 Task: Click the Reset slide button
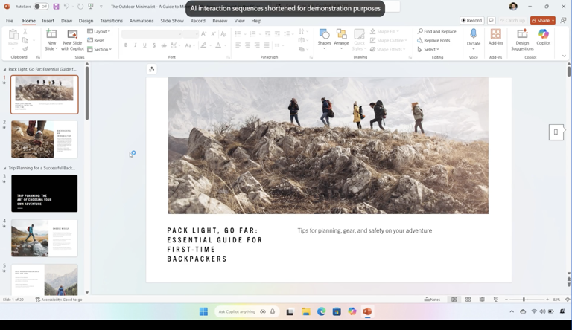point(96,40)
